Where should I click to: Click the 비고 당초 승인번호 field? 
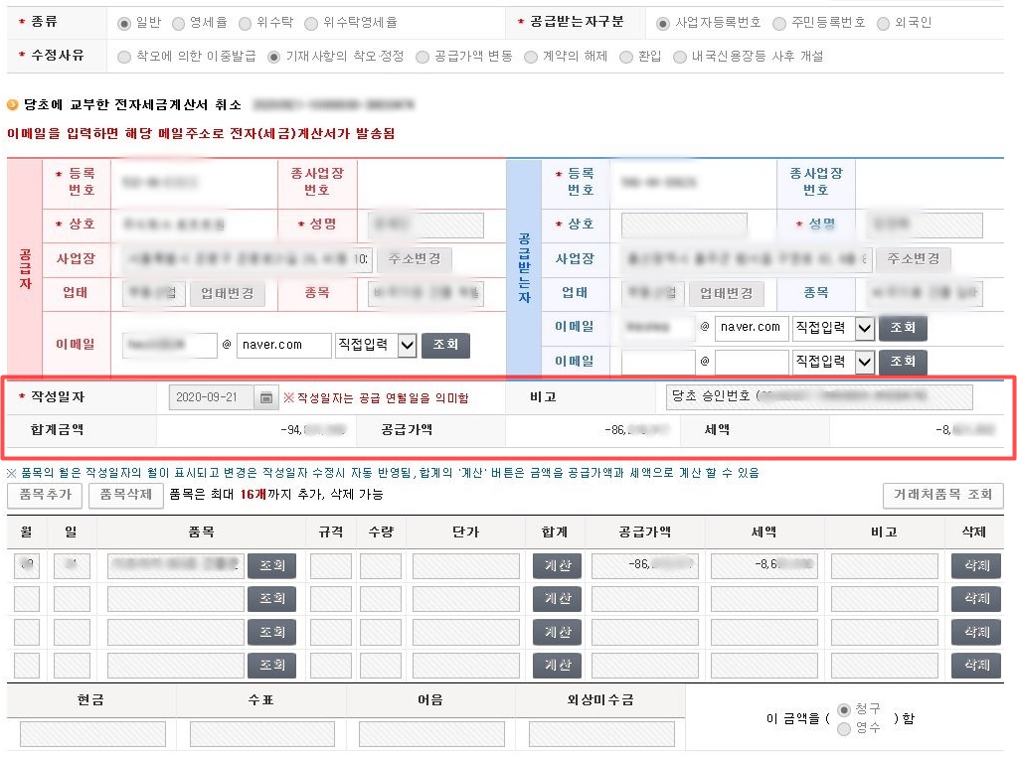coord(819,397)
